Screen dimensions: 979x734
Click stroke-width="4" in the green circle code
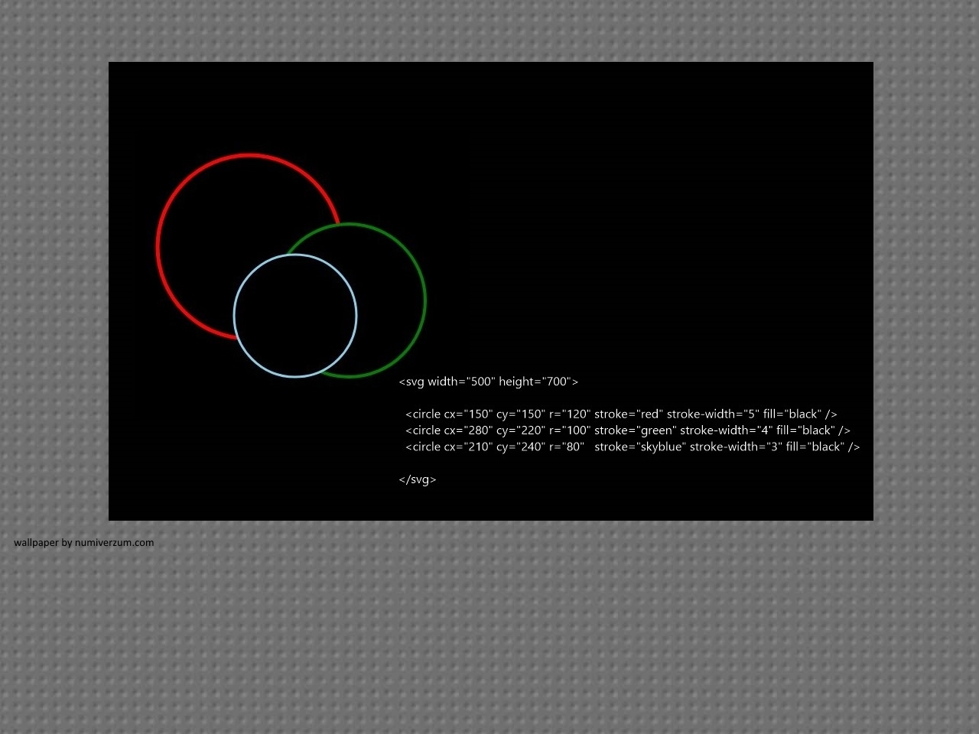click(x=726, y=430)
